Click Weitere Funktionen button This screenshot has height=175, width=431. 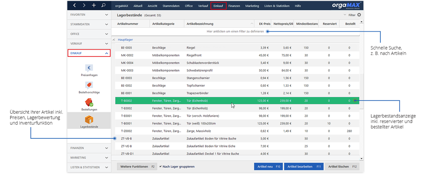coord(137,167)
